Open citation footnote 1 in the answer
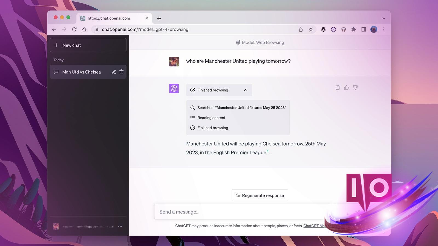Image resolution: width=438 pixels, height=246 pixels. 268,151
